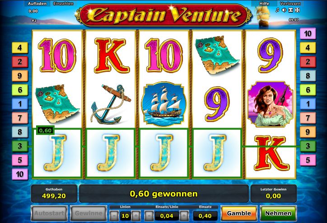Click the green Nehmen button
The height and width of the screenshot is (223, 327).
[x=278, y=214]
